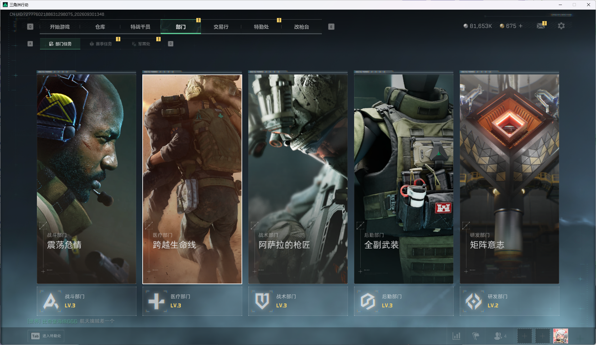Click the E key navigation icon

coord(331,27)
